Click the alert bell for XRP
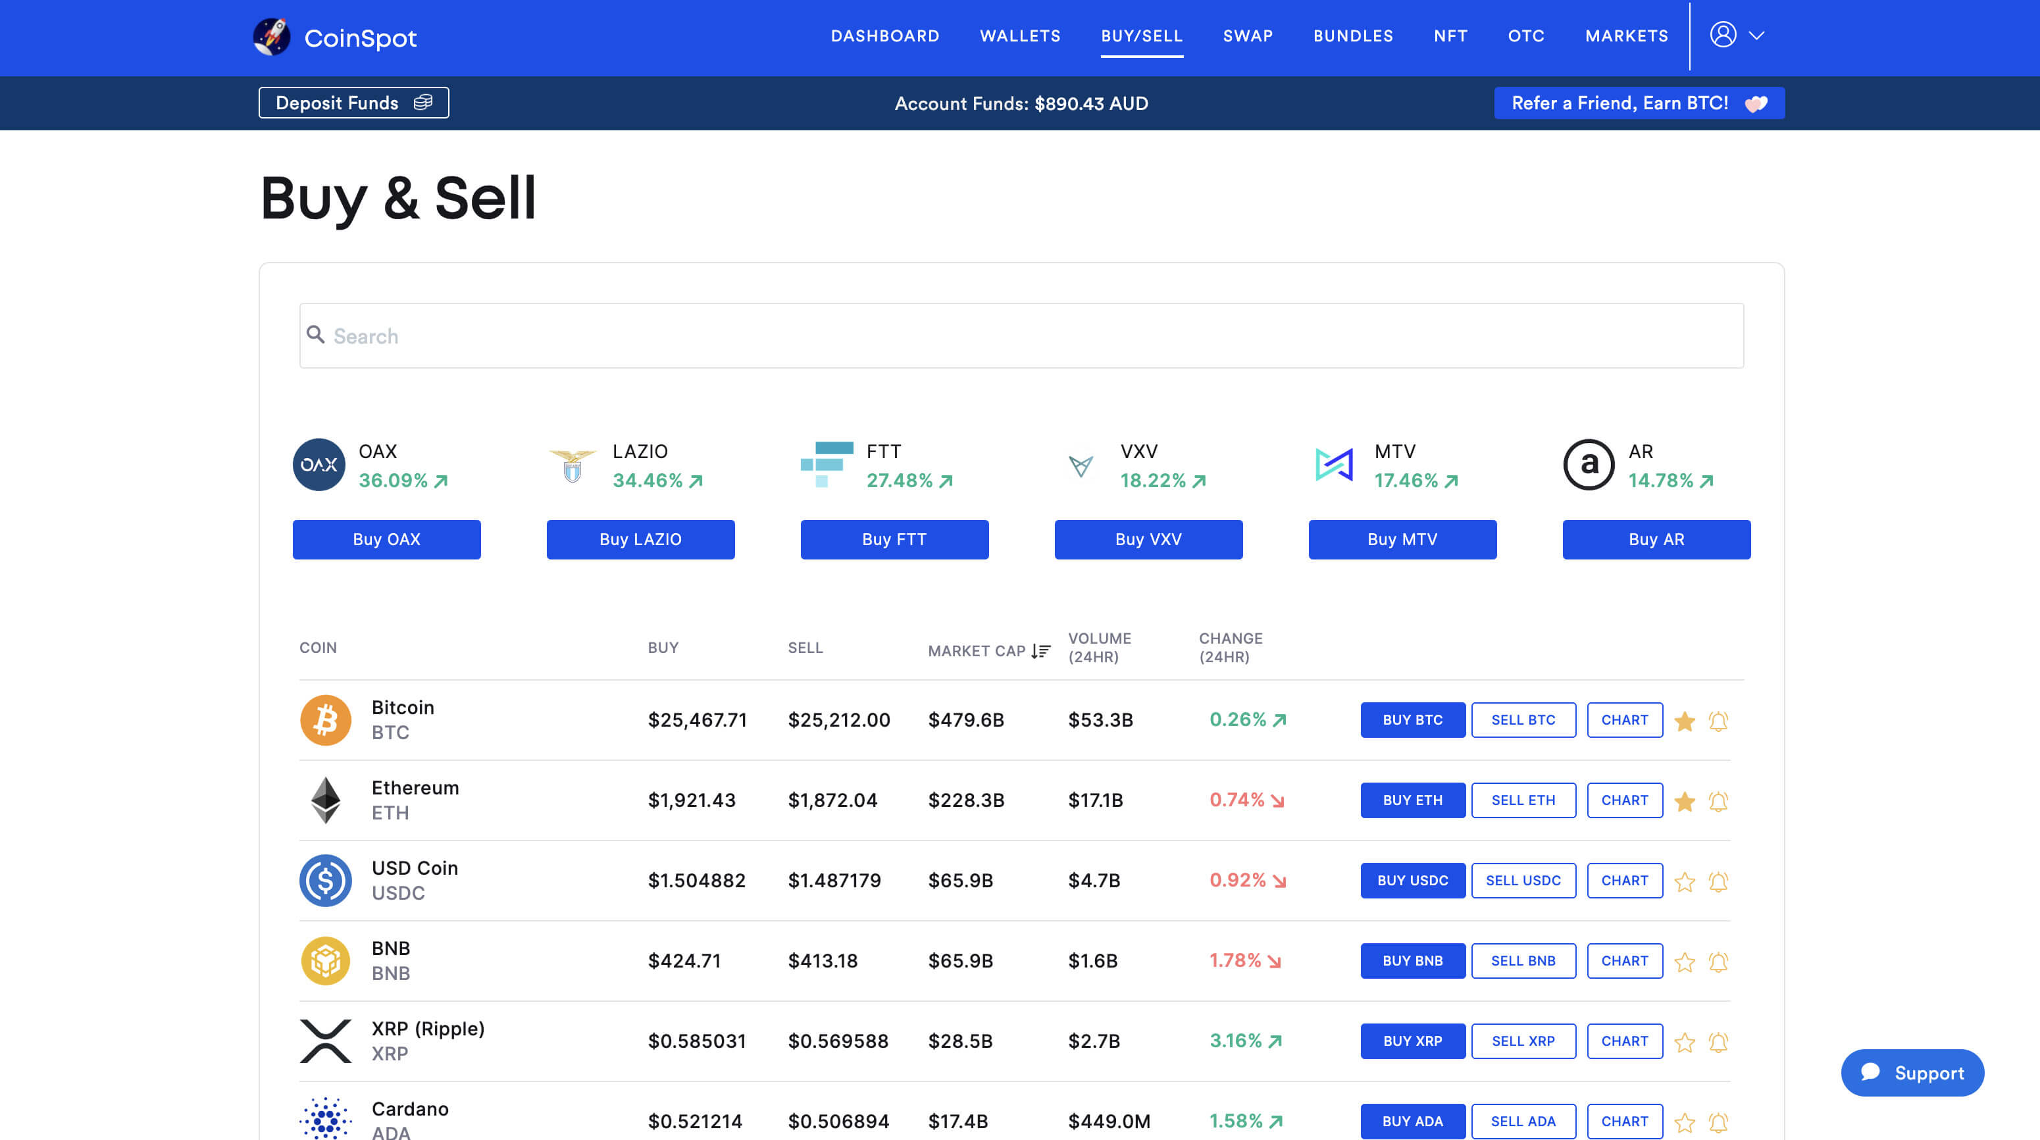The height and width of the screenshot is (1140, 2040). coord(1718,1042)
